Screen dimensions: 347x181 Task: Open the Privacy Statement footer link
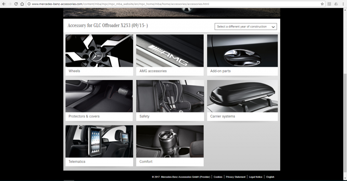(236, 177)
